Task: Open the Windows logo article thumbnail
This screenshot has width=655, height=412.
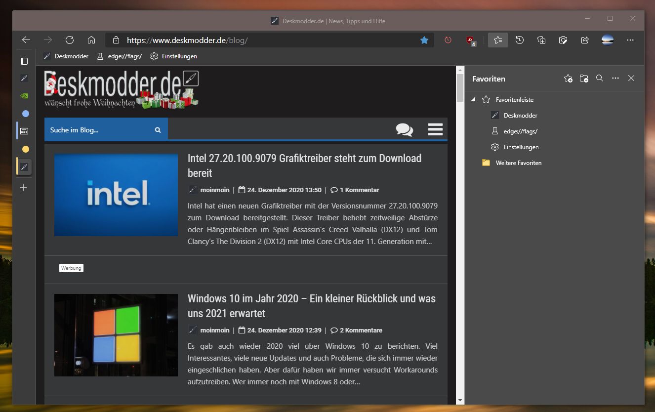Action: (116, 335)
